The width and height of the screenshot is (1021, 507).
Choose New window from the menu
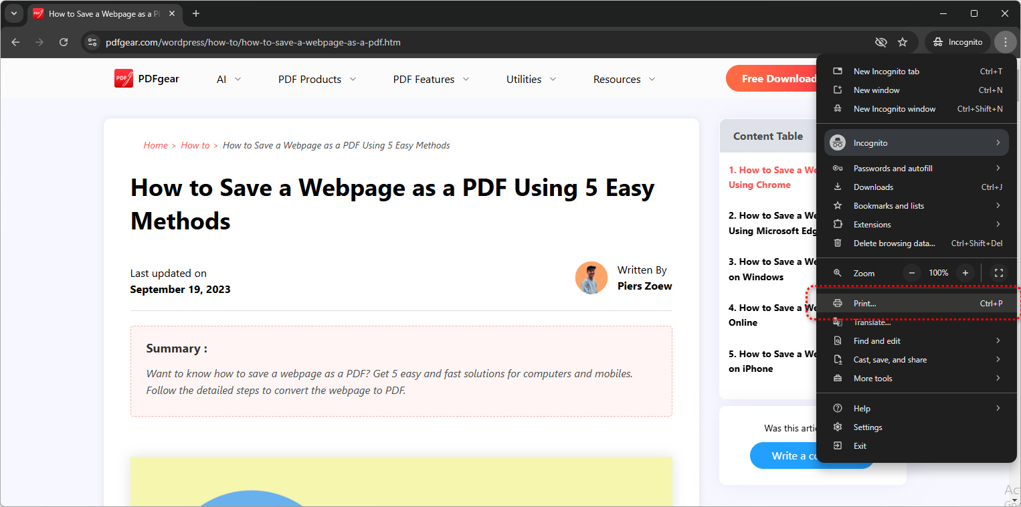coord(917,90)
